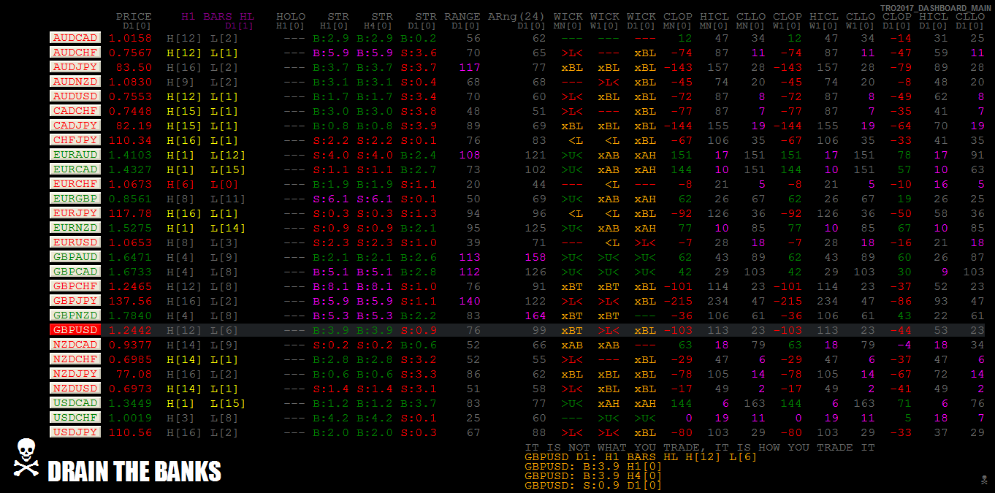Viewport: 995px width, 493px height.
Task: Click AUDCAD price 1.0158
Action: (x=130, y=38)
